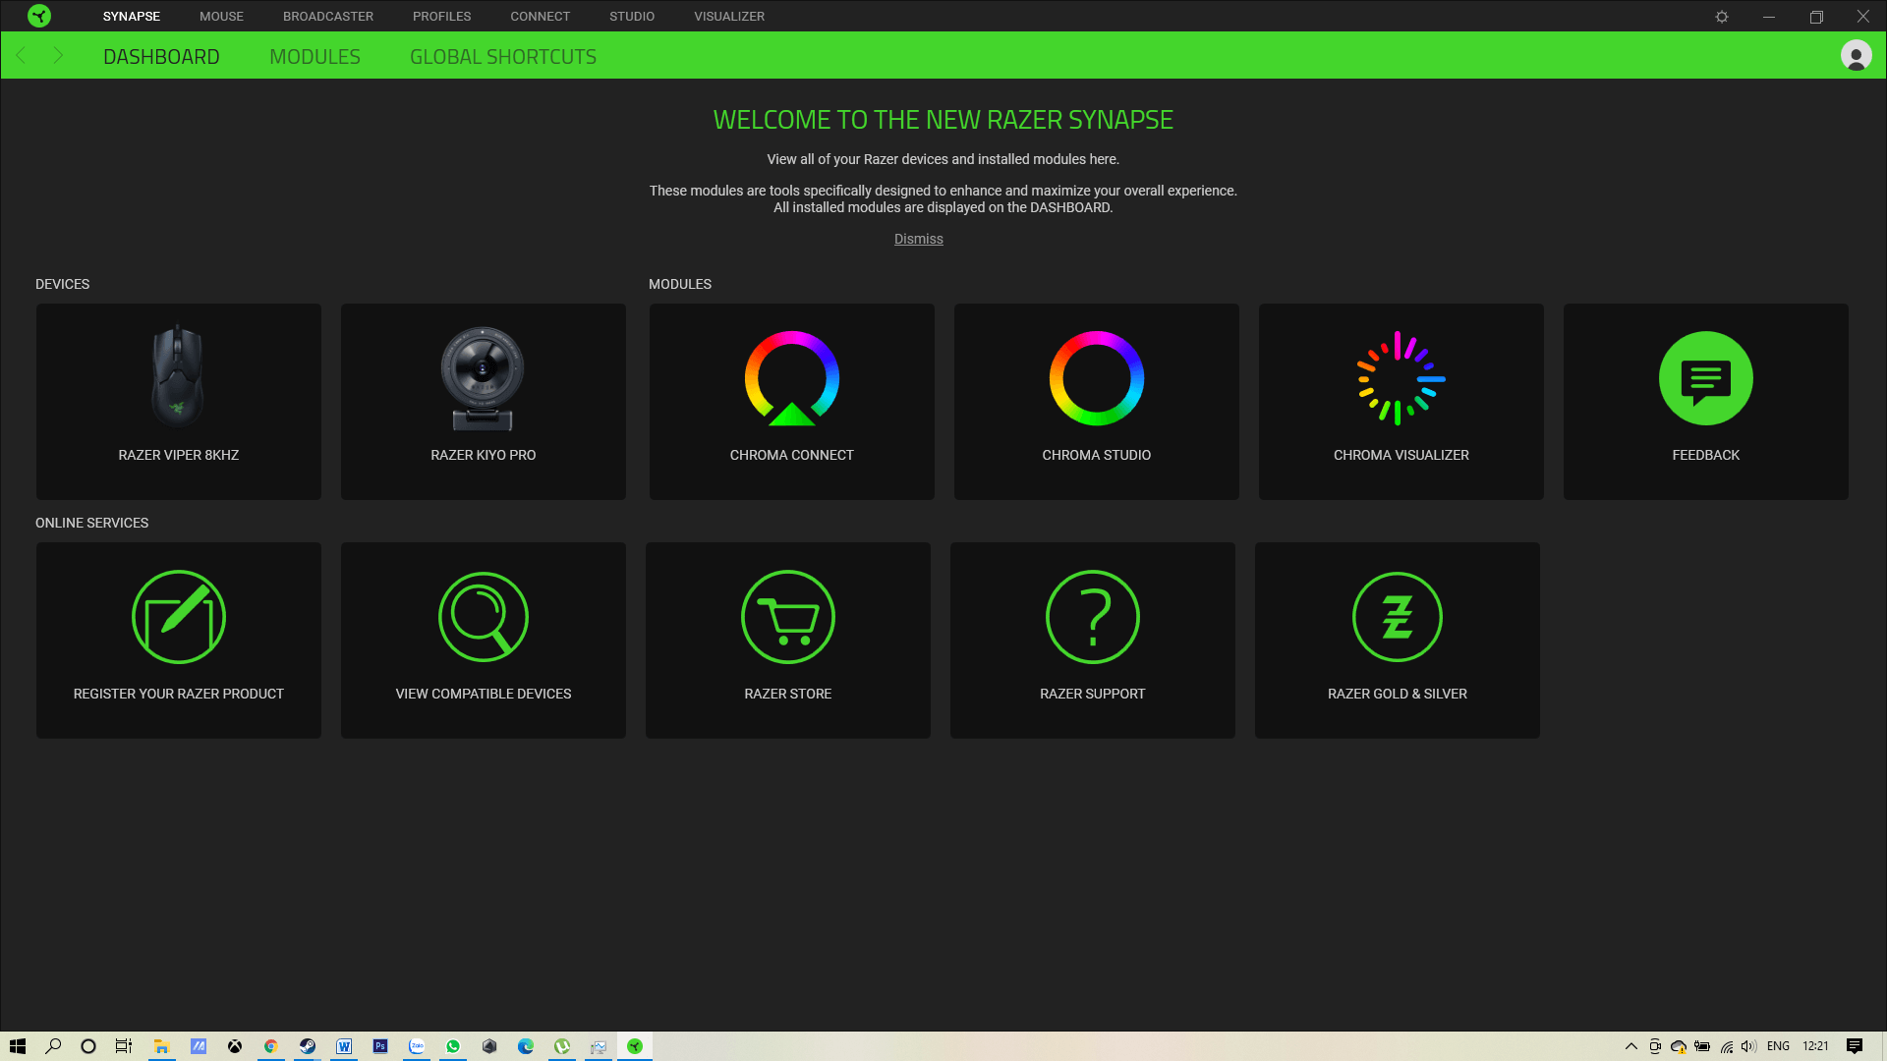The image size is (1887, 1061).
Task: Open the Razer Support tile
Action: 1093,641
